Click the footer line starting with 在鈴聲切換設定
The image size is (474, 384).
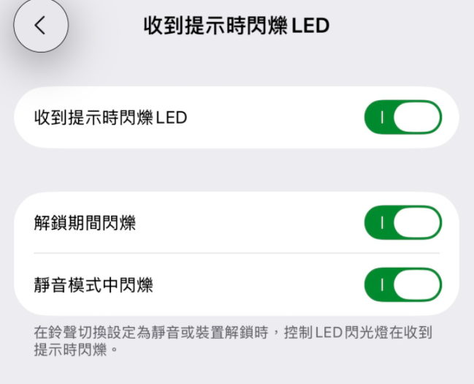click(x=232, y=333)
